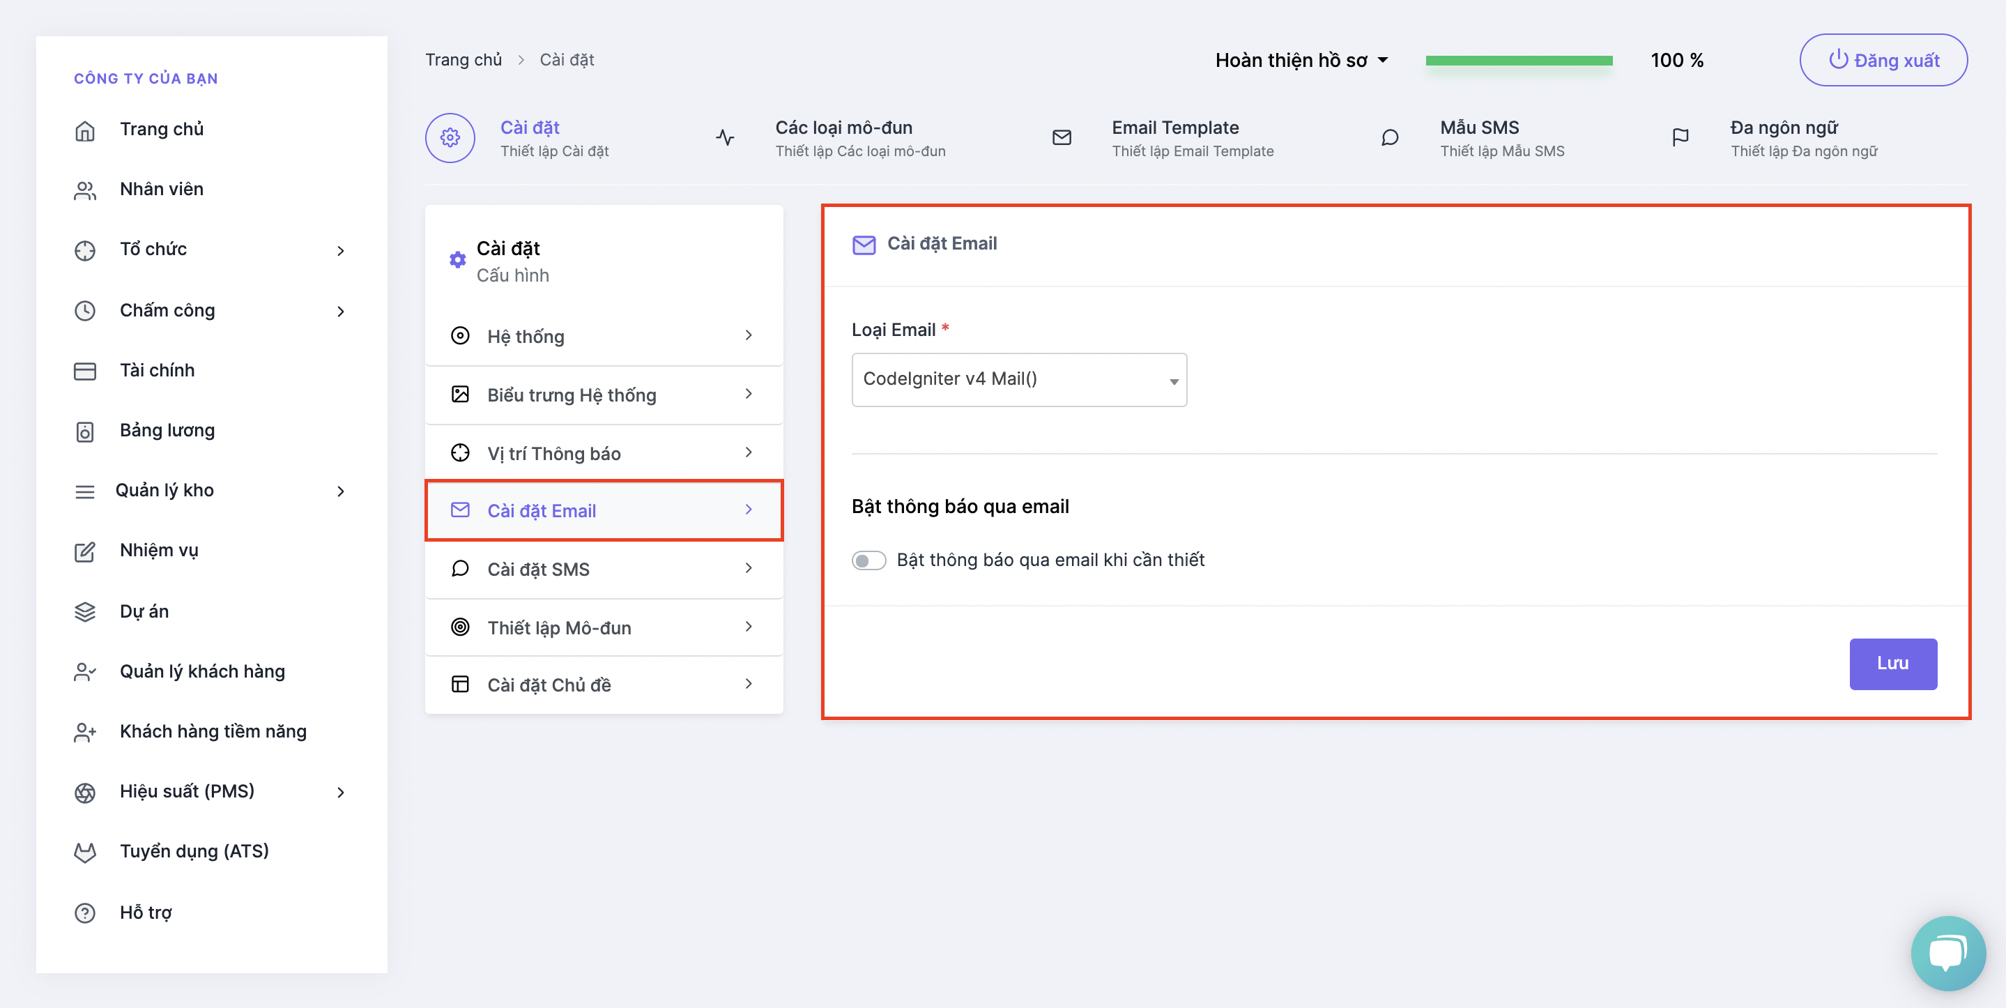Click the Bảng lương payroll icon
This screenshot has width=2006, height=1008.
point(85,431)
